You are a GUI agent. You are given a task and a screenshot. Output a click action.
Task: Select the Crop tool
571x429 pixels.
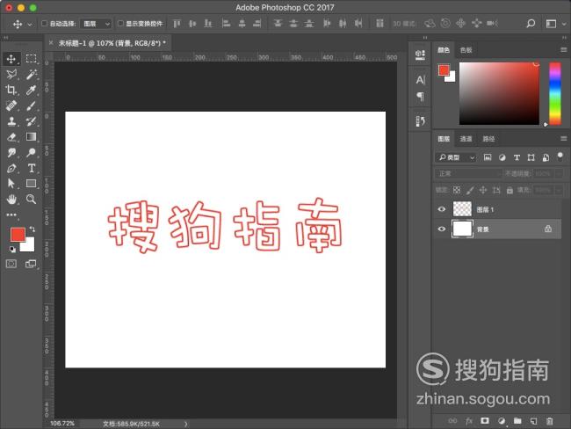click(x=11, y=90)
